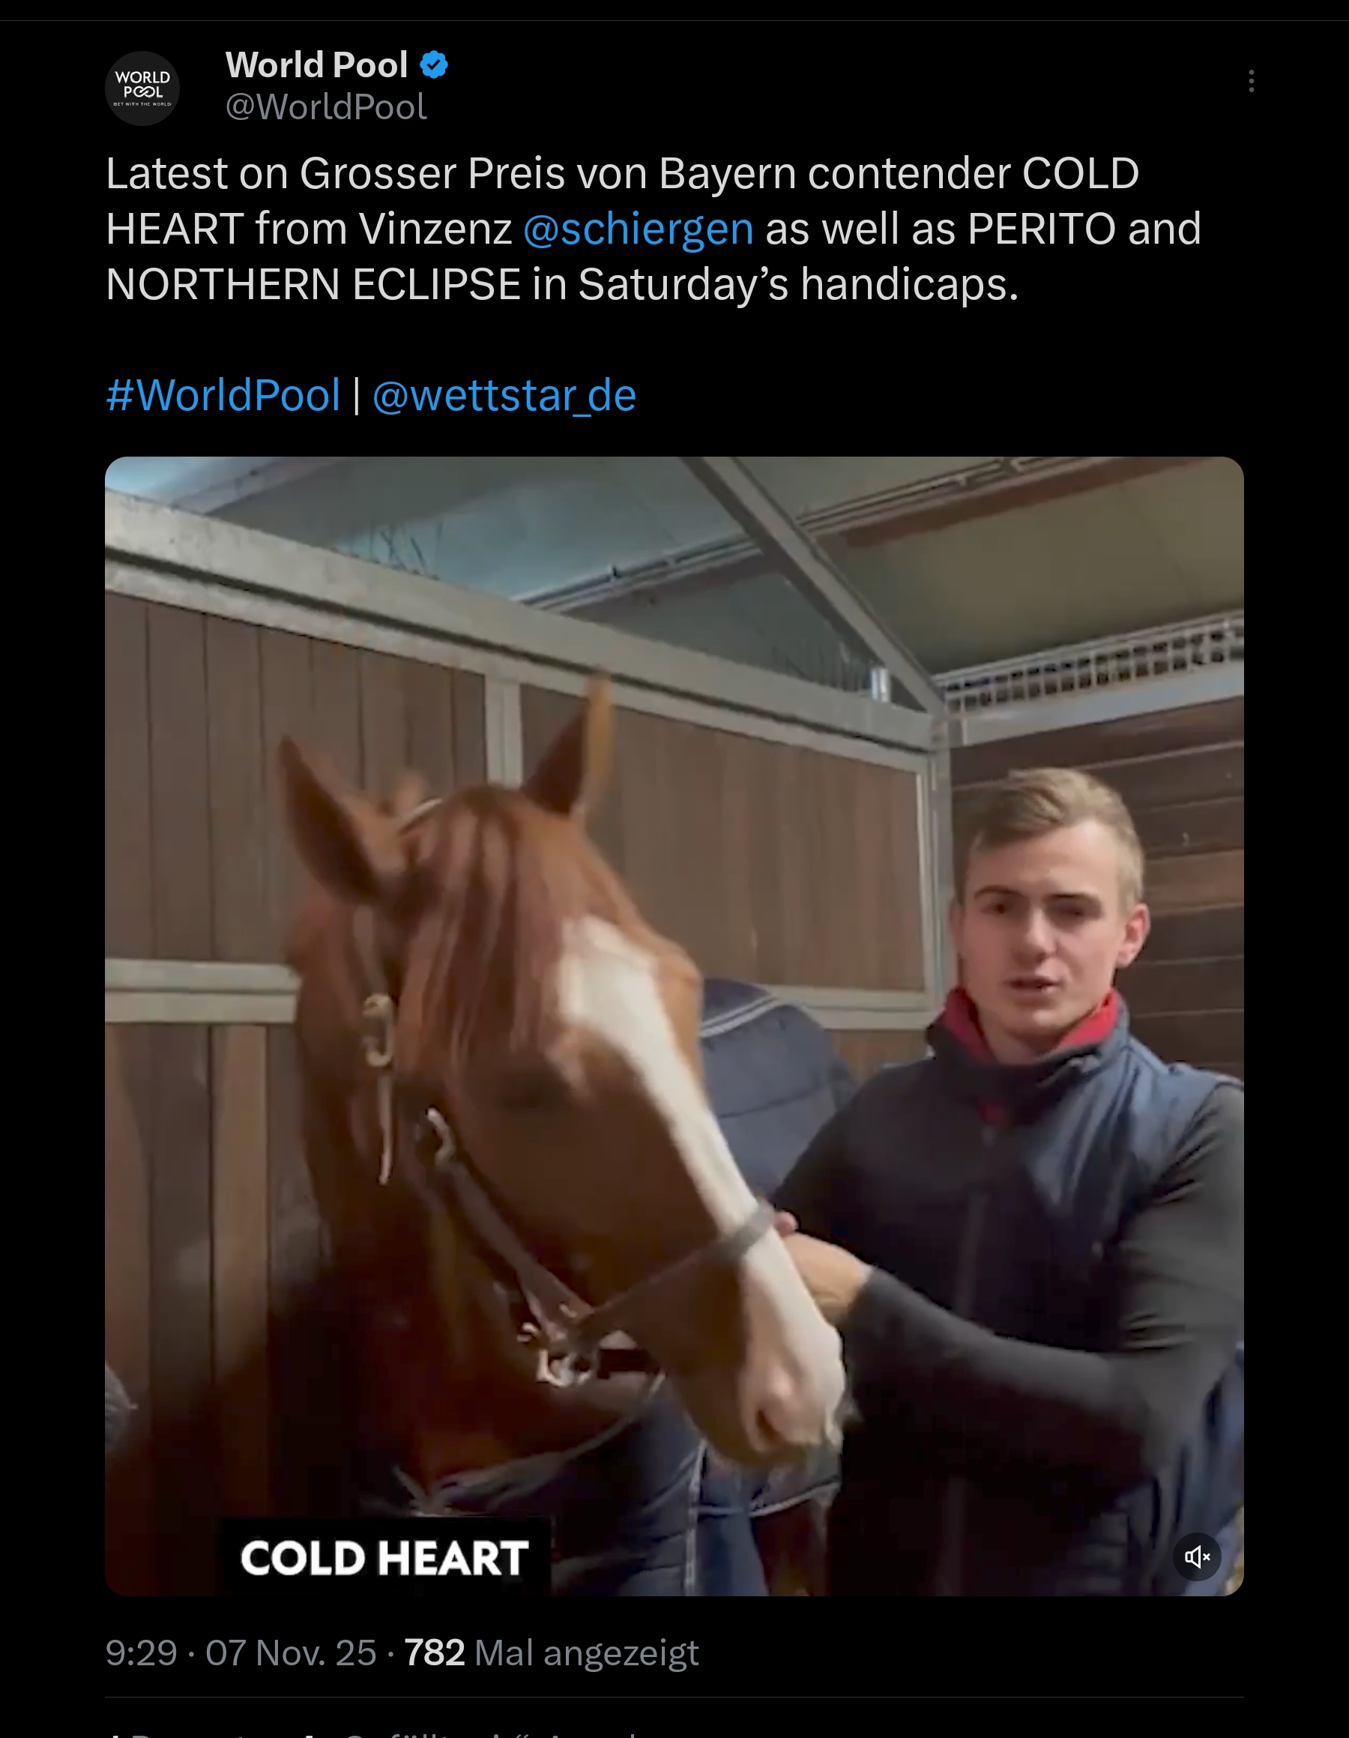Click the 07 Nov. 25 date

pos(291,1653)
